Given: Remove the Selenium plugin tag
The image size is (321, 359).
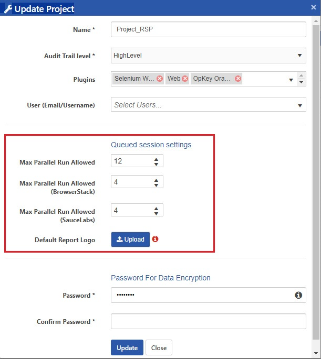Looking at the screenshot, I should coord(160,79).
